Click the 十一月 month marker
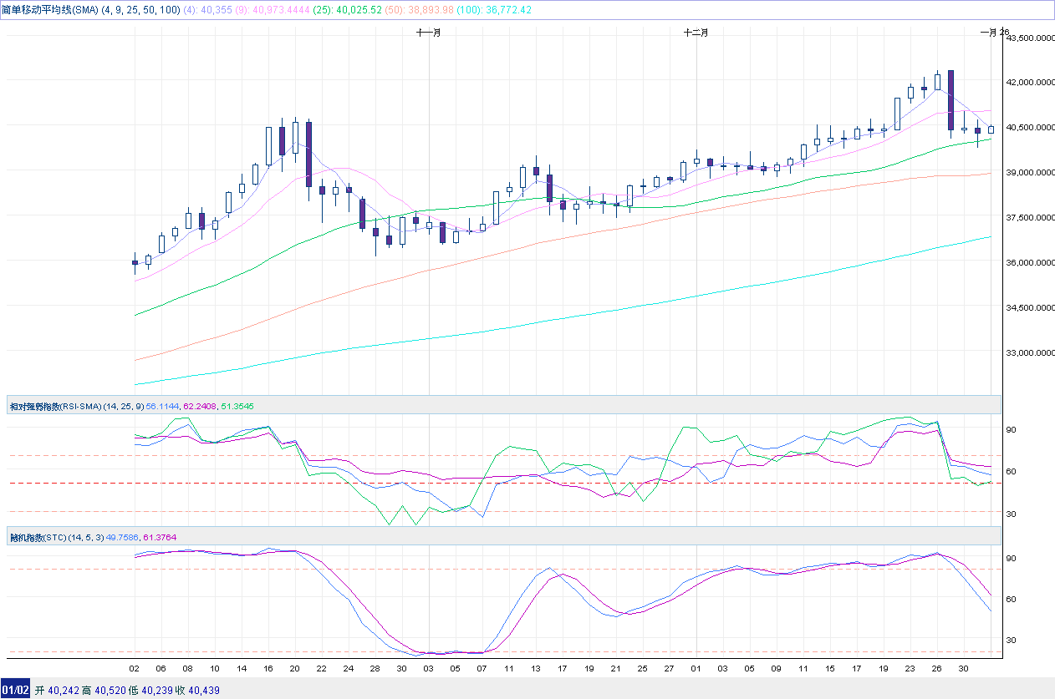Image resolution: width=1055 pixels, height=699 pixels. click(428, 33)
